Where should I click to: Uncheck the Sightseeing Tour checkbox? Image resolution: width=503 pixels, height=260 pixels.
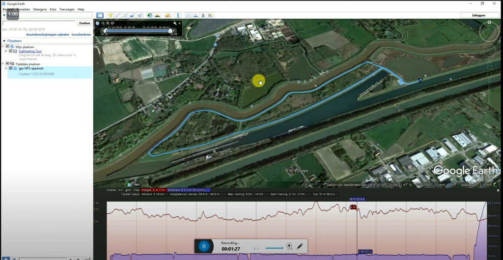pyautogui.click(x=11, y=51)
